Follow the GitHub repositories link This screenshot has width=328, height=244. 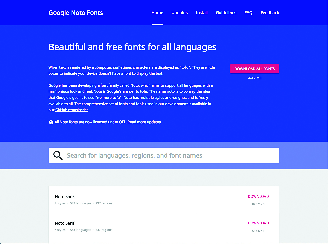point(72,110)
